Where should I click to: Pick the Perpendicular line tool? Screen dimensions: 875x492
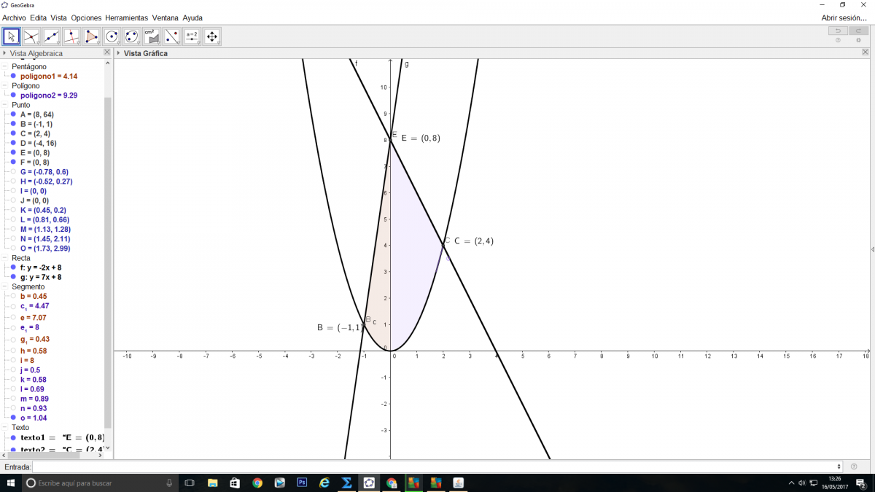pos(71,36)
